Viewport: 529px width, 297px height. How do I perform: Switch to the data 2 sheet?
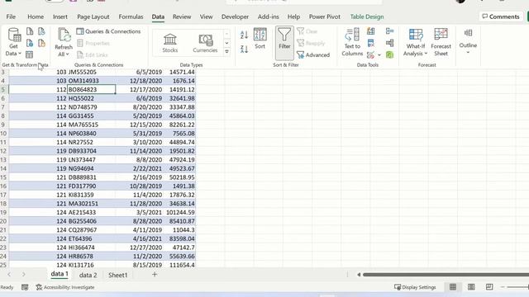pos(88,275)
